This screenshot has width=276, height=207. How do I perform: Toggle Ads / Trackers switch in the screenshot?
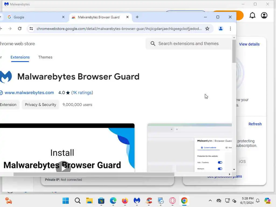click(220, 162)
